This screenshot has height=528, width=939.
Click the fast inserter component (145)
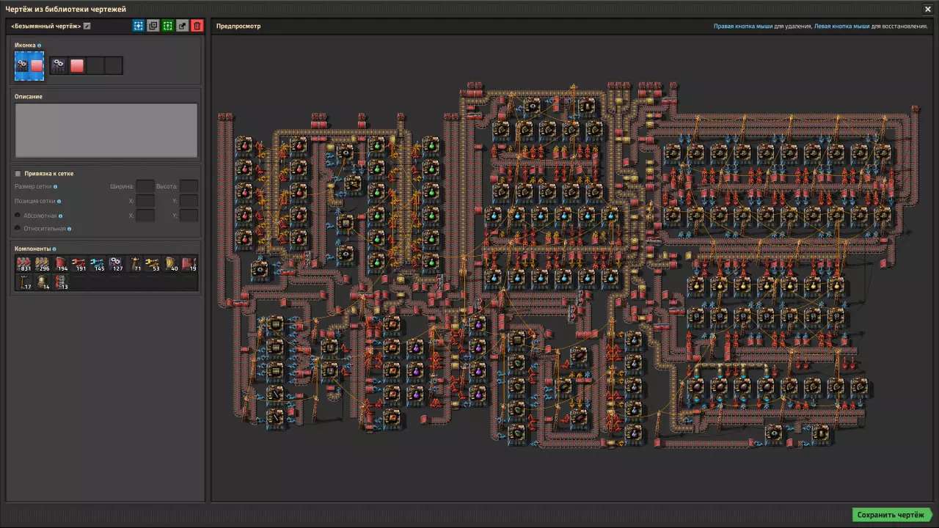point(98,265)
